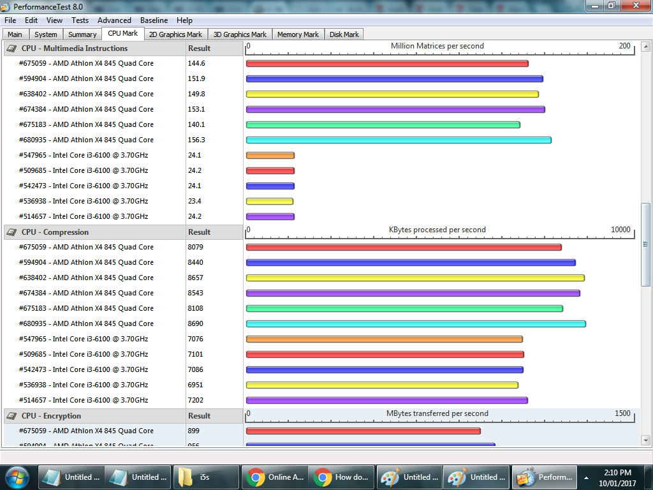Select #594904 AMD Athlon row under Multimedia Instructions
This screenshot has width=653, height=490.
tap(86, 78)
